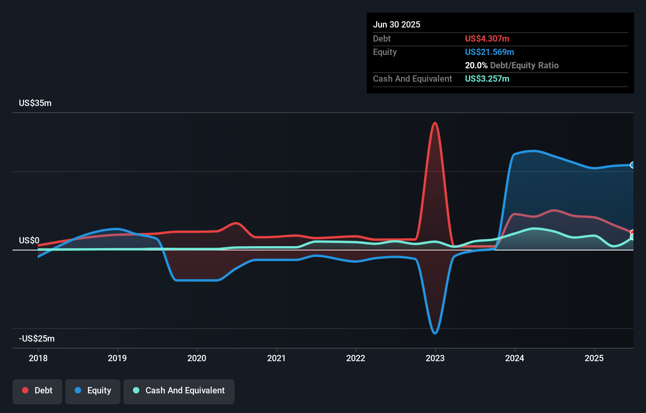The image size is (646, 413).
Task: Expand the Jun 30 2025 tooltip panel
Action: [397, 24]
